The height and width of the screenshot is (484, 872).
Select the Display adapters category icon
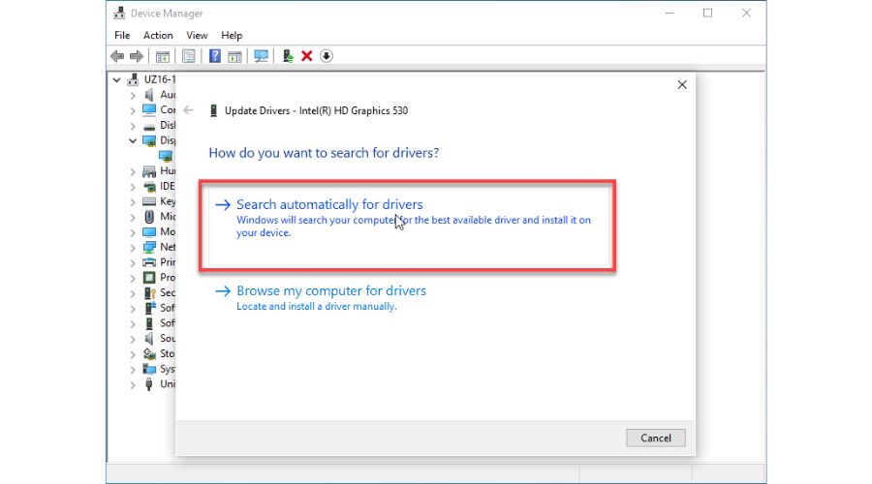click(149, 140)
